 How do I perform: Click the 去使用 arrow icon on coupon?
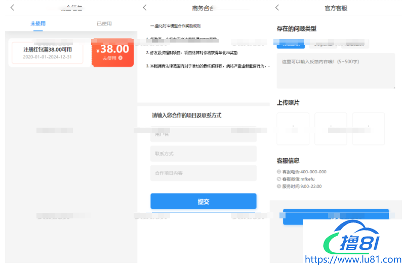pos(120,58)
